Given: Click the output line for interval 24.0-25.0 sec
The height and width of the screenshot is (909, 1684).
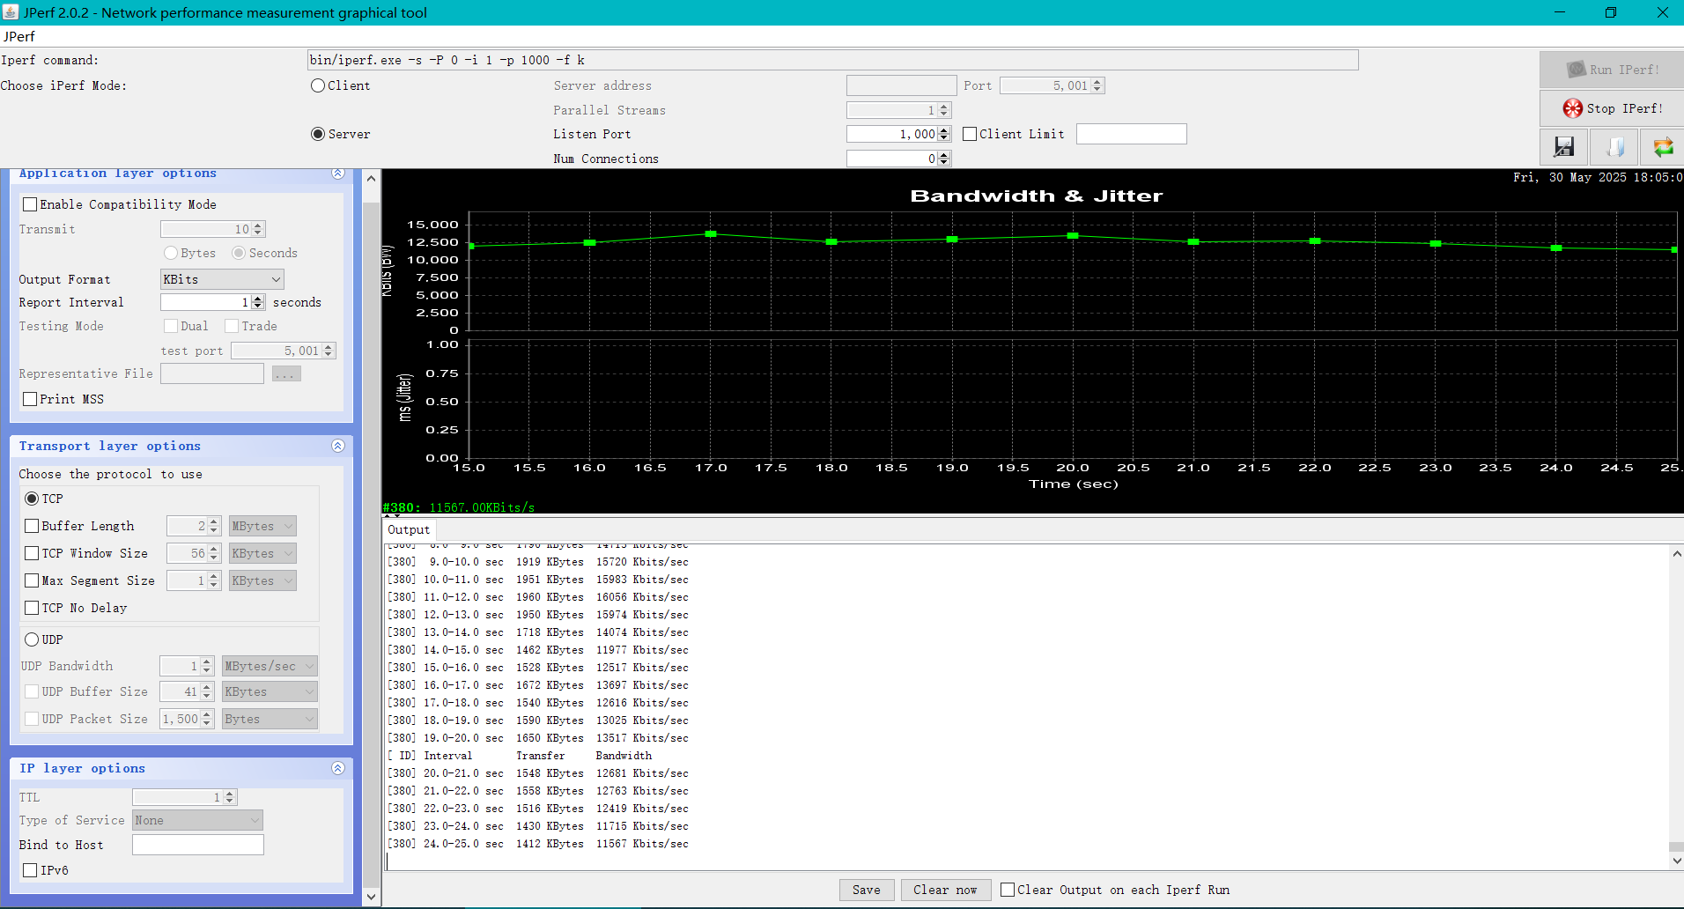Looking at the screenshot, I should click(x=538, y=844).
